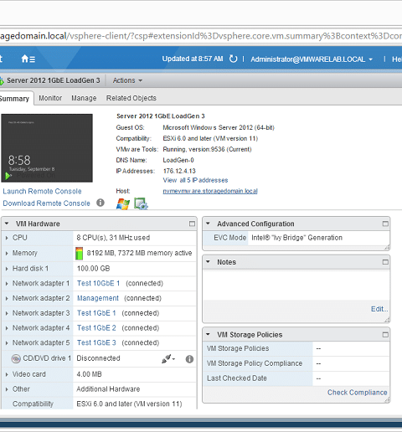Open the Test 1GbE 2 network link
This screenshot has width=402, height=432.
point(96,328)
